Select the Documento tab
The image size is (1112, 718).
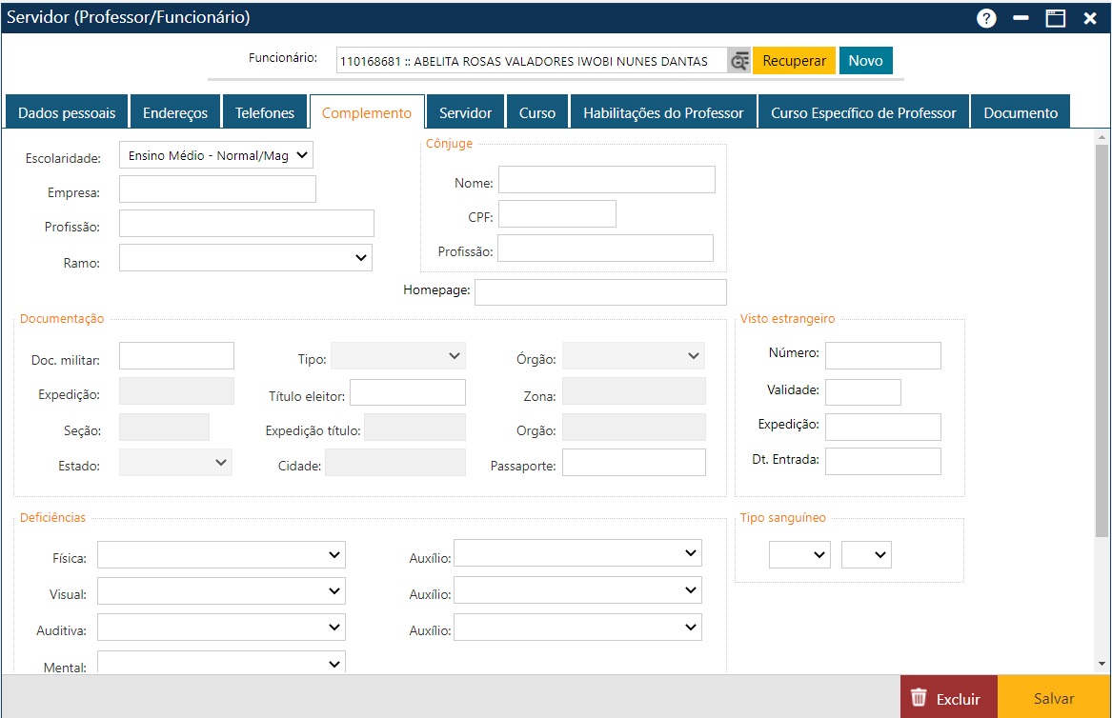[x=1021, y=112]
